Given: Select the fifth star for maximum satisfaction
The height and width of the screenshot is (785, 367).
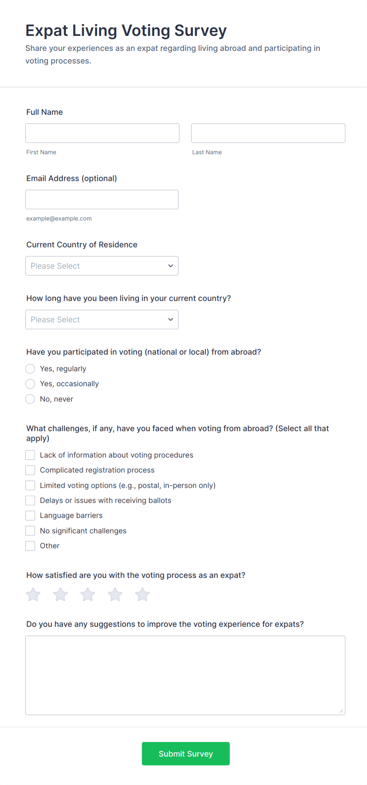Looking at the screenshot, I should point(142,594).
